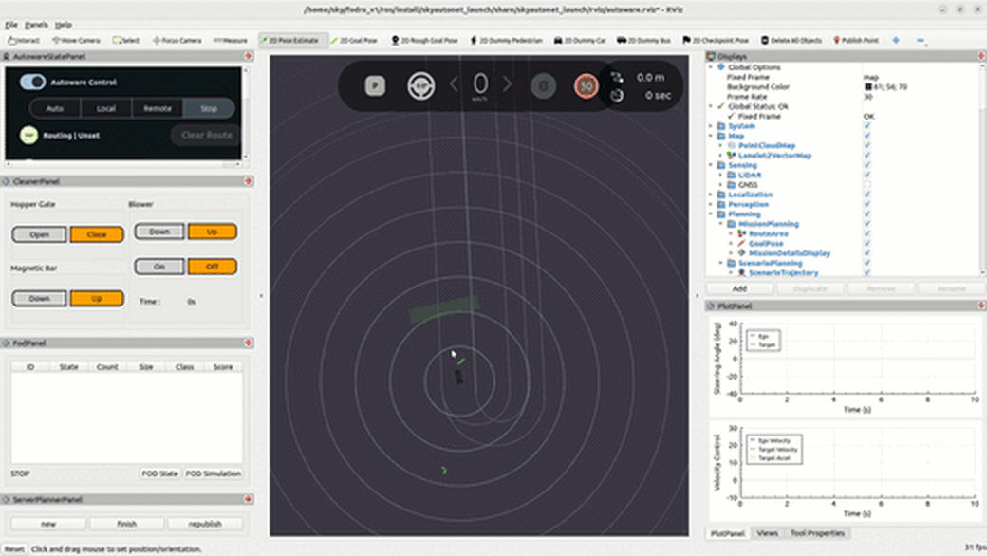Open the Help menu

pos(63,25)
